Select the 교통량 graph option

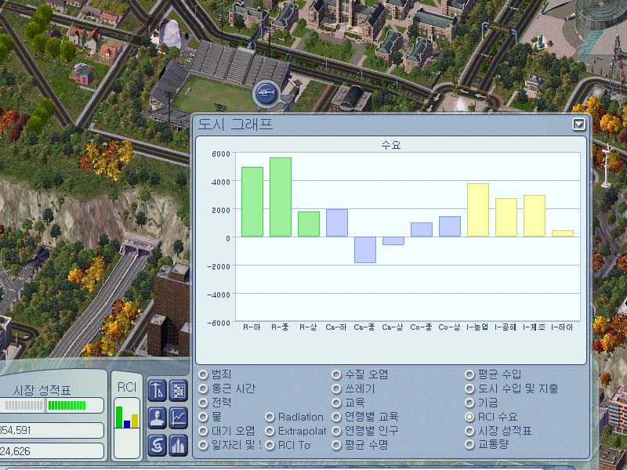point(469,445)
